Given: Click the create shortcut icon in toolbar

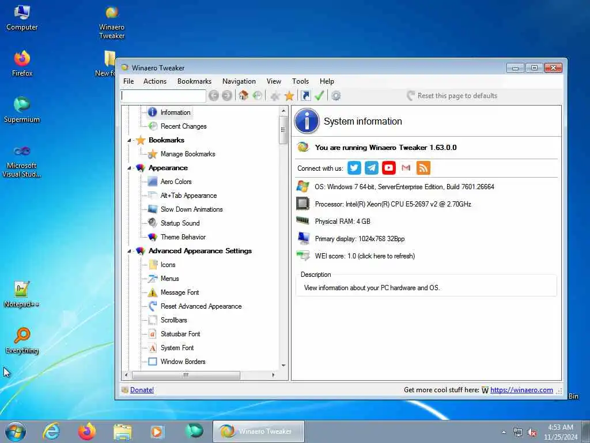Looking at the screenshot, I should [x=305, y=96].
